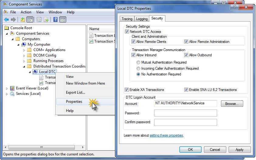256x160 pixels.
Task: Open the Action menu
Action: point(26,12)
